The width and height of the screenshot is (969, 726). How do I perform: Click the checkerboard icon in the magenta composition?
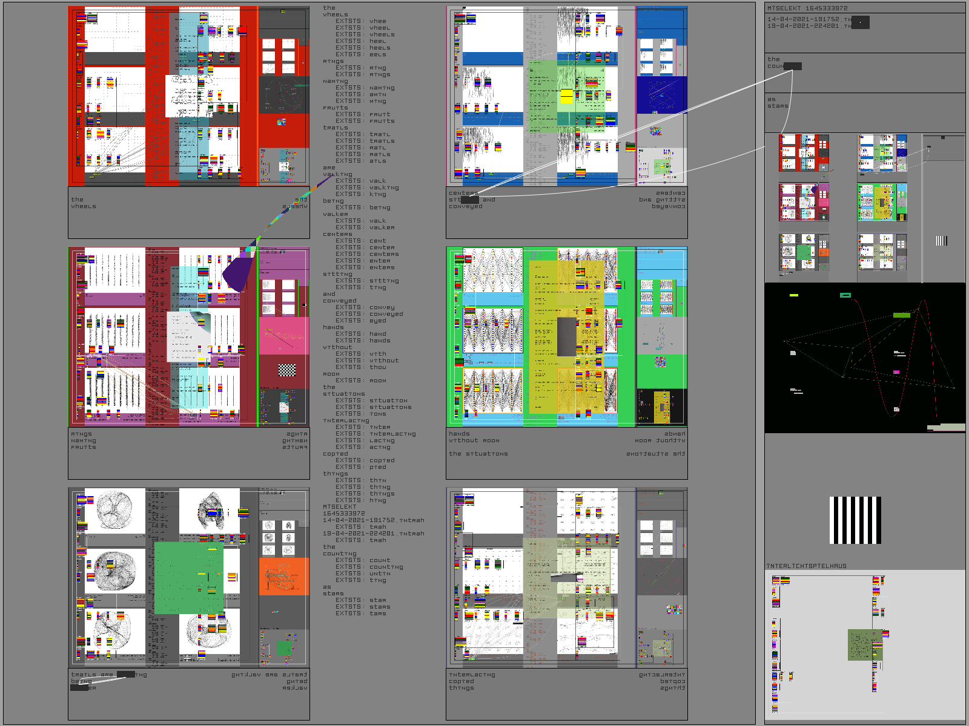(286, 370)
